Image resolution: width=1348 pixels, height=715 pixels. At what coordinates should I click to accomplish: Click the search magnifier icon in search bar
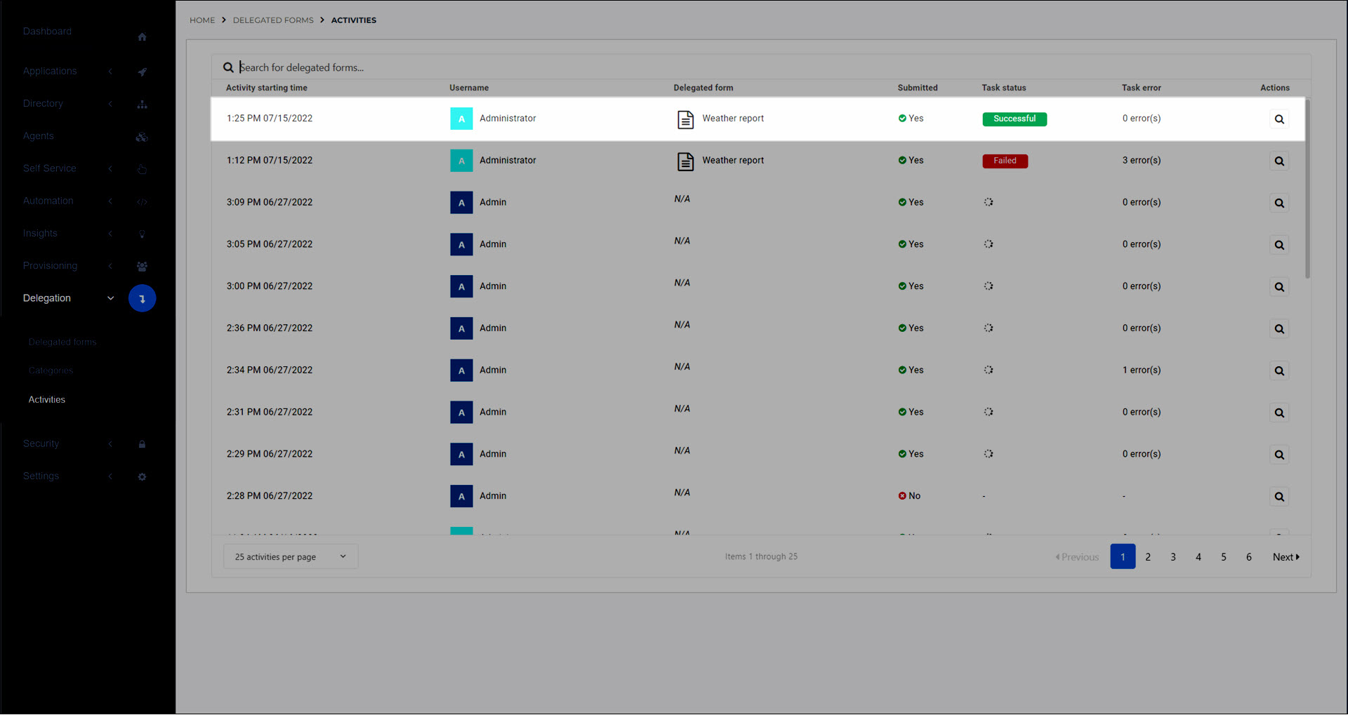[228, 68]
